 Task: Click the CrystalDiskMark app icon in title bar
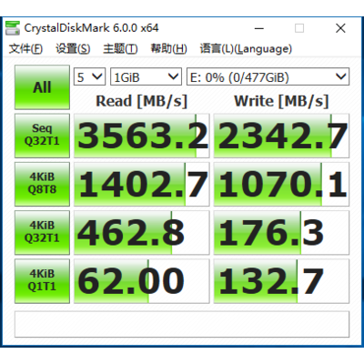(13, 28)
